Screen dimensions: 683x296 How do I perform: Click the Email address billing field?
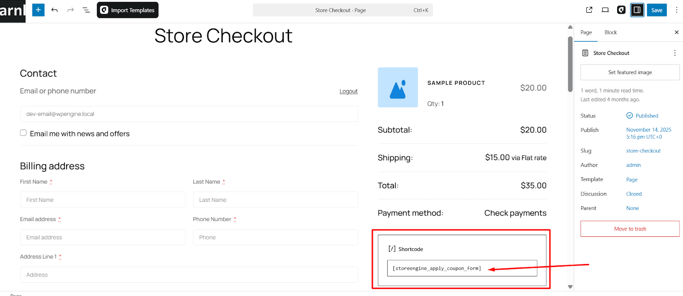(102, 237)
